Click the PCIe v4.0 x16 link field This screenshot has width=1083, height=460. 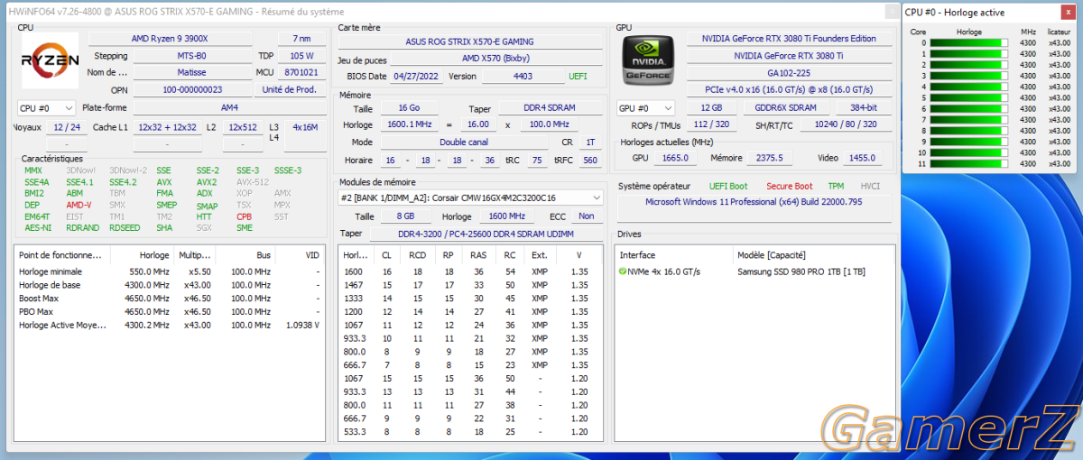pyautogui.click(x=790, y=89)
